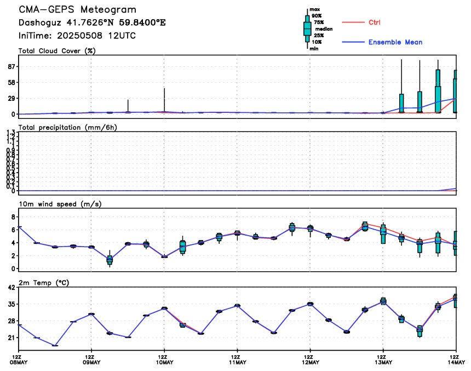Click the 42 temperature axis value
This screenshot has height=371, width=471.
tap(12, 288)
